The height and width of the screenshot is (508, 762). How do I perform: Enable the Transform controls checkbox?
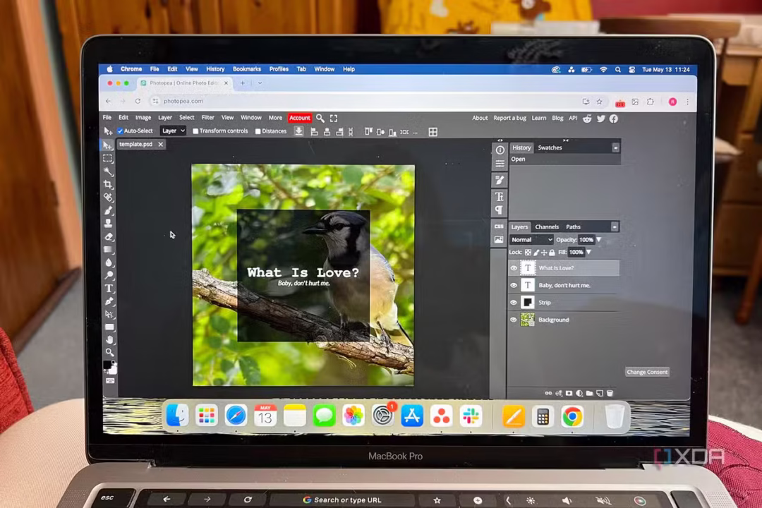195,131
